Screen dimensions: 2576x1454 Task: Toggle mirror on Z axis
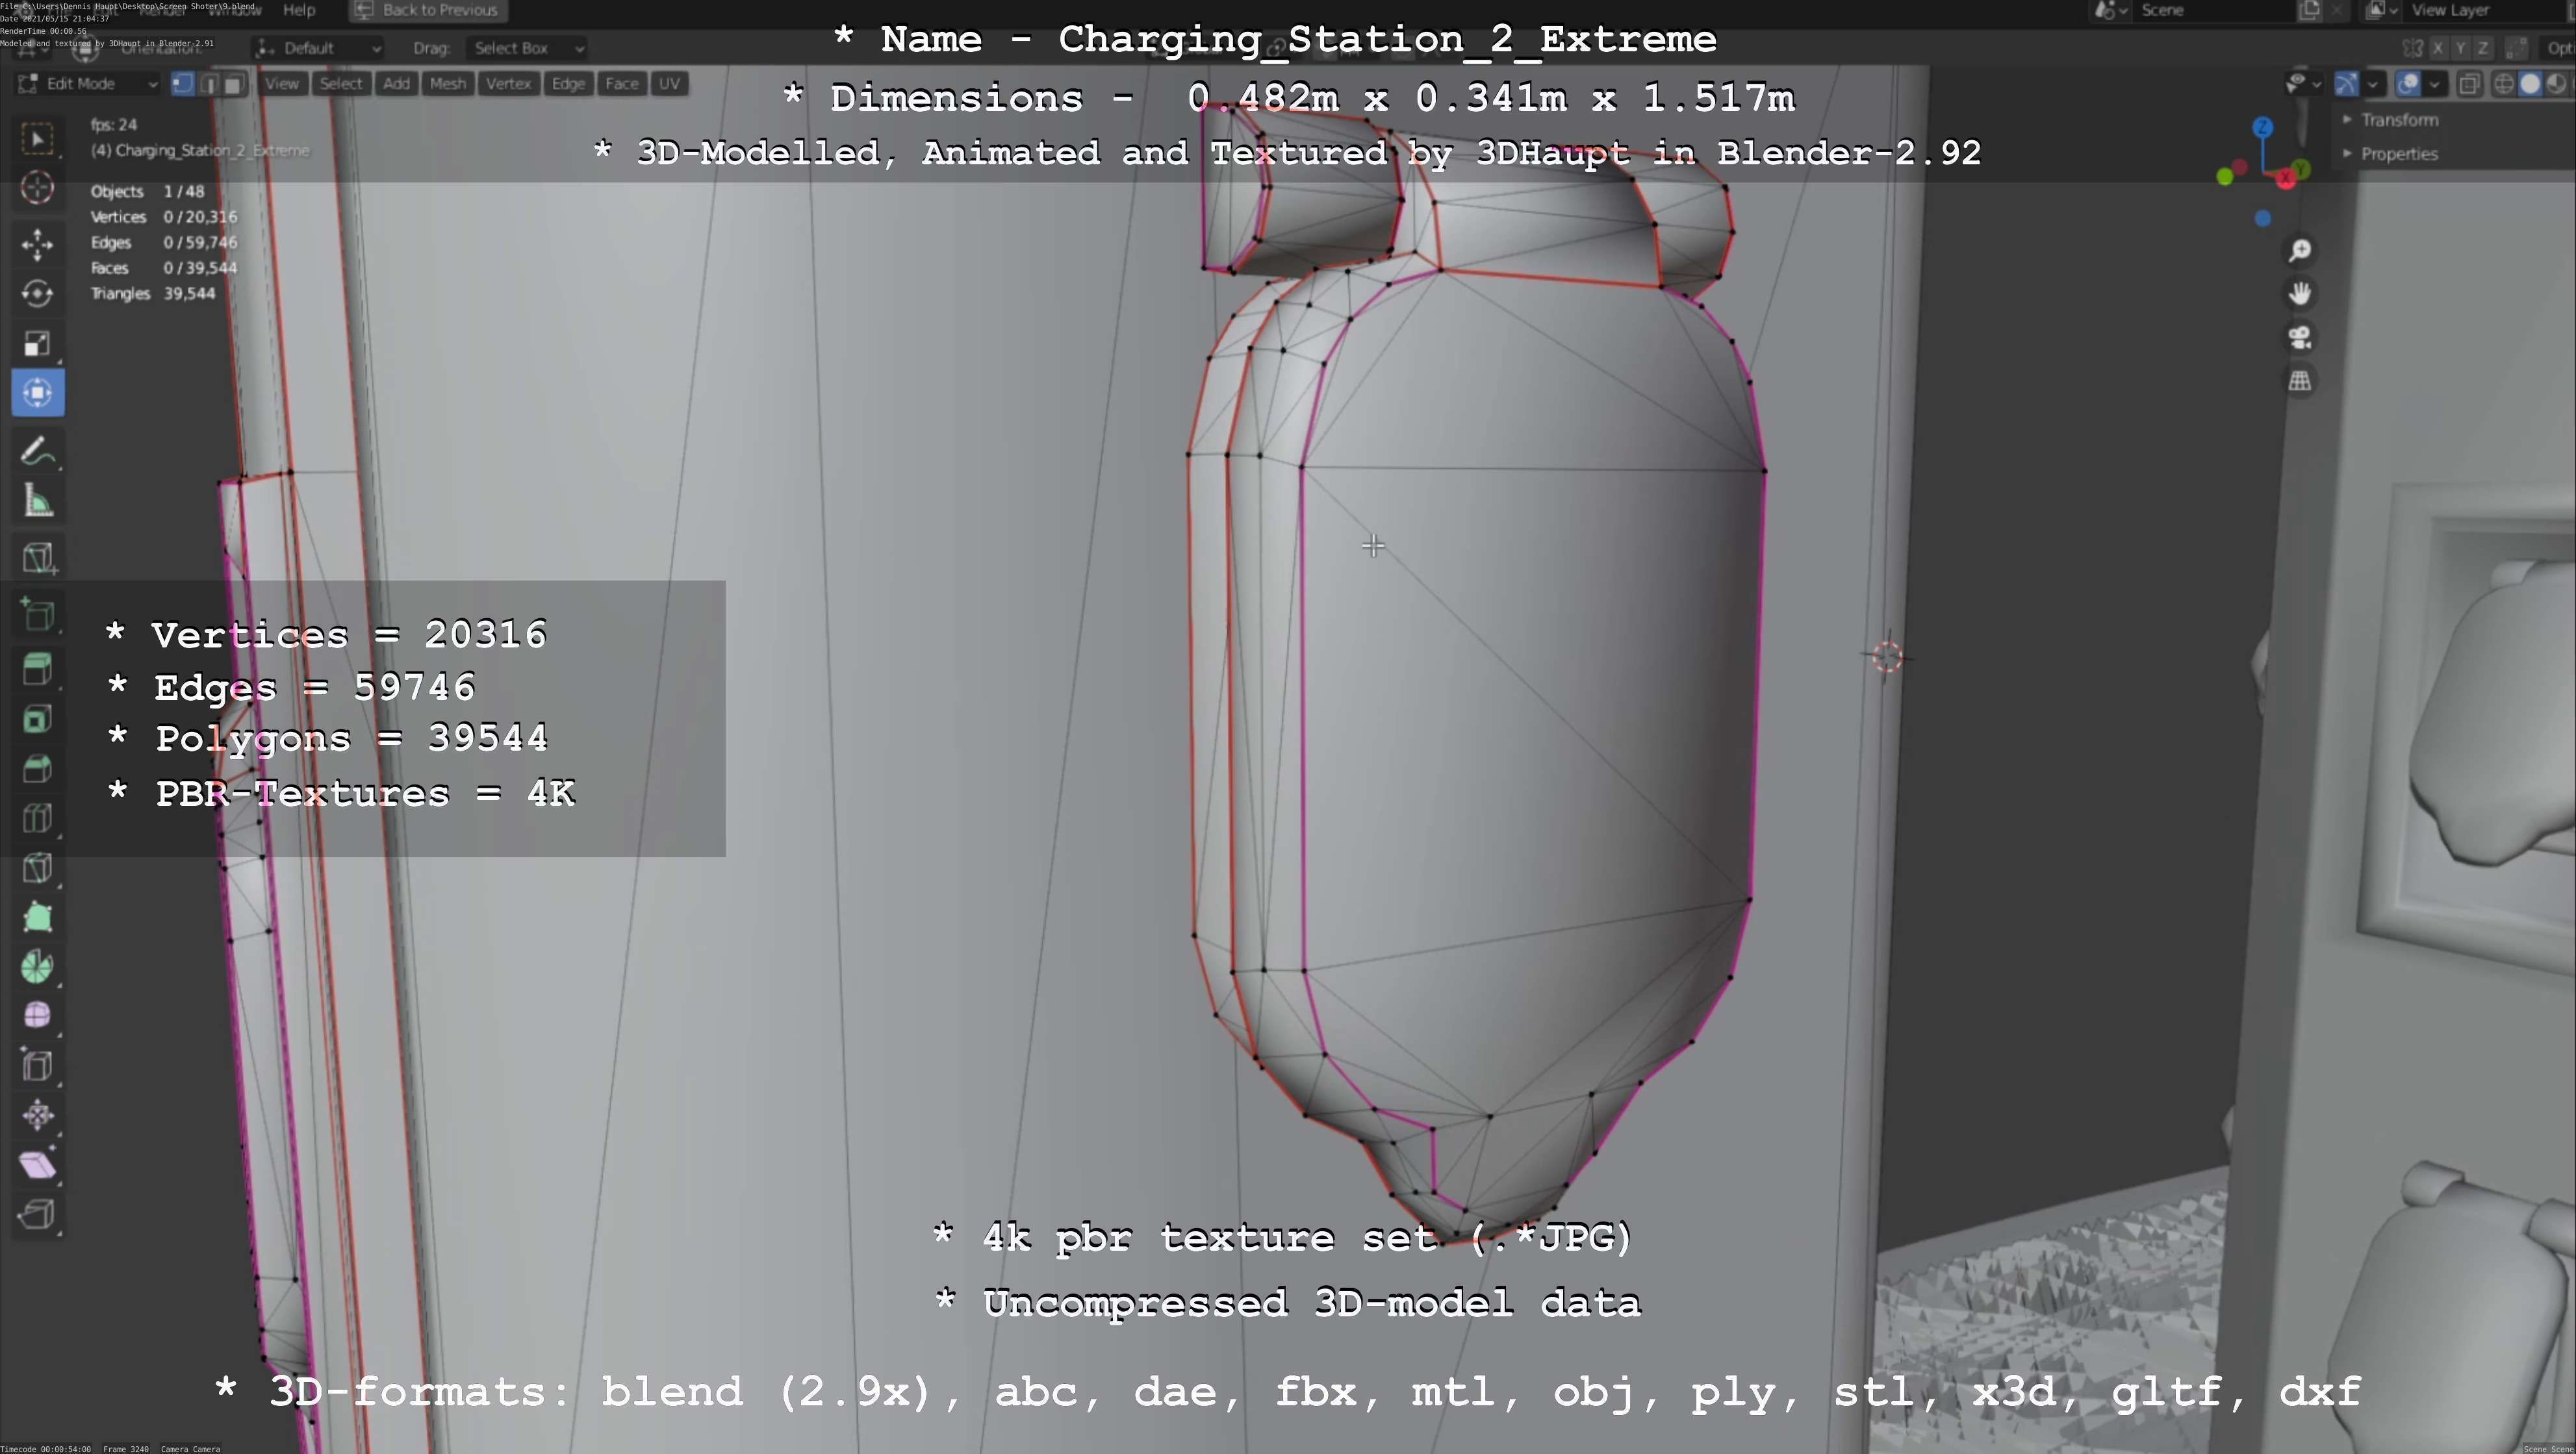pyautogui.click(x=2483, y=48)
